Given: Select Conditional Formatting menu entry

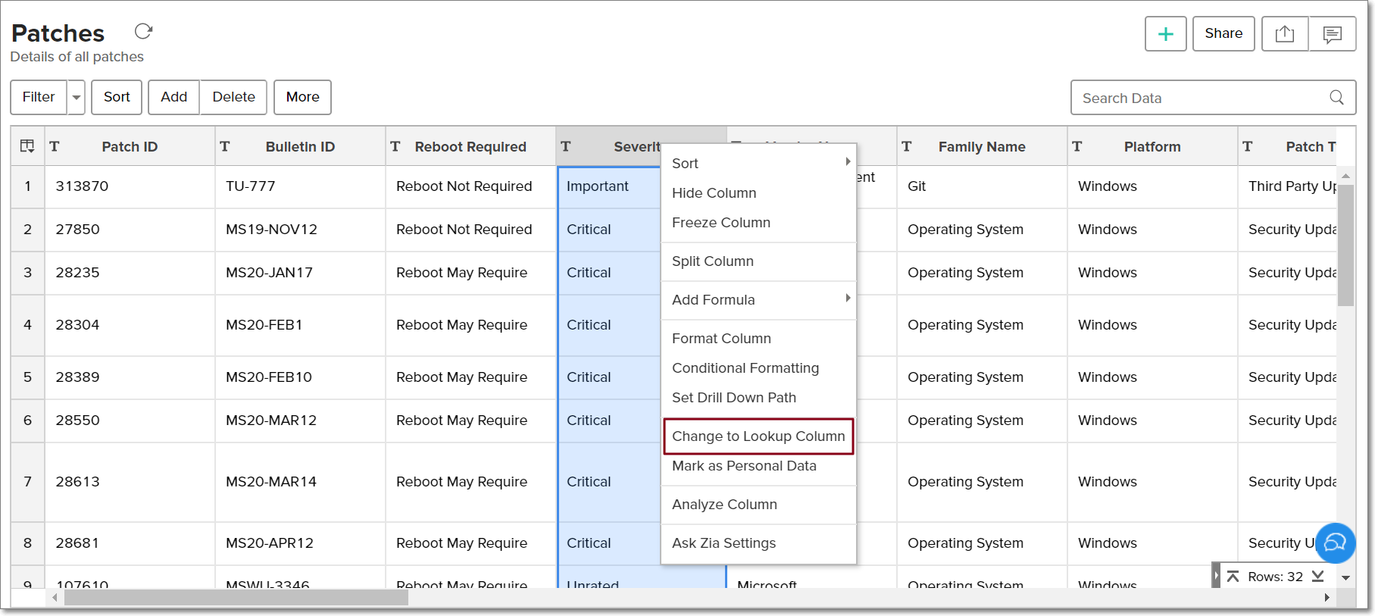Looking at the screenshot, I should point(745,368).
